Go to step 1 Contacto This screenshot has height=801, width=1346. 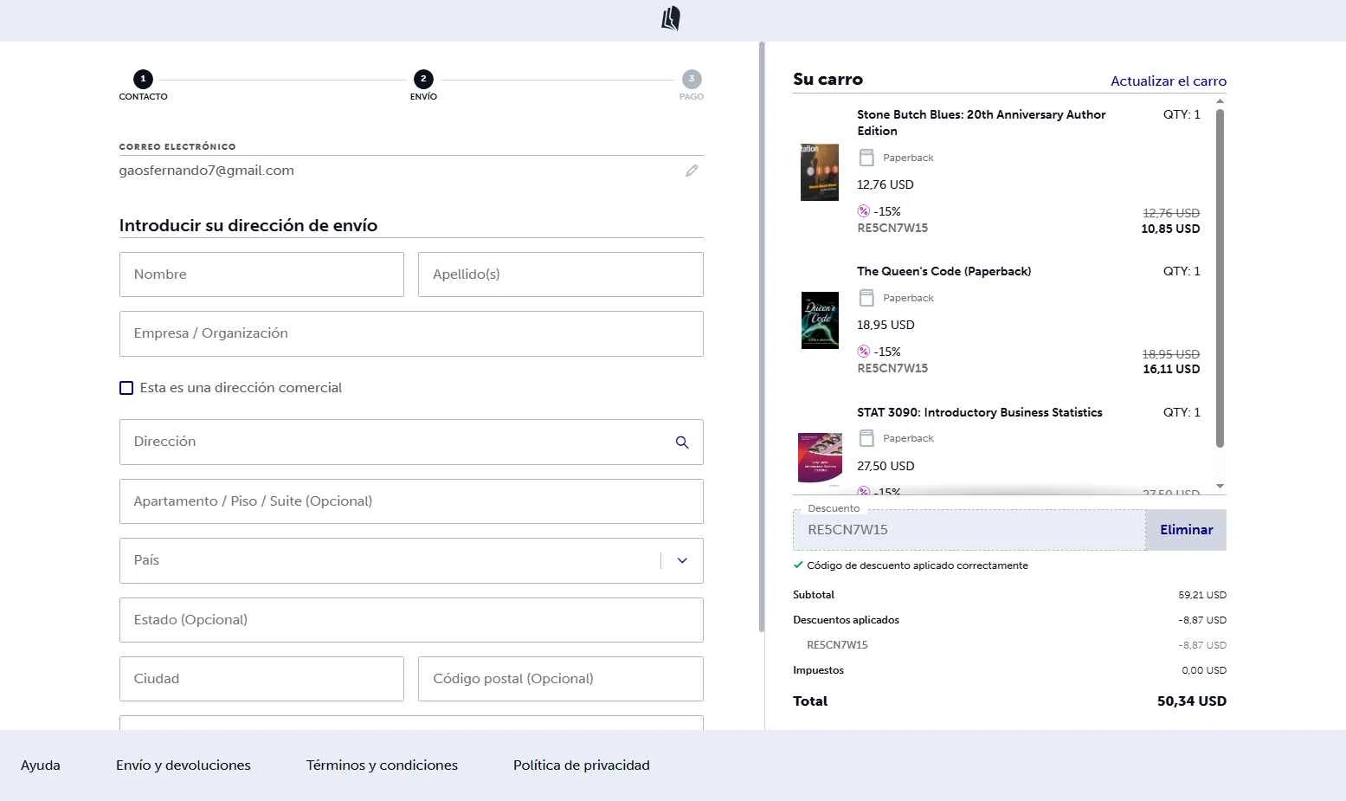click(x=144, y=80)
